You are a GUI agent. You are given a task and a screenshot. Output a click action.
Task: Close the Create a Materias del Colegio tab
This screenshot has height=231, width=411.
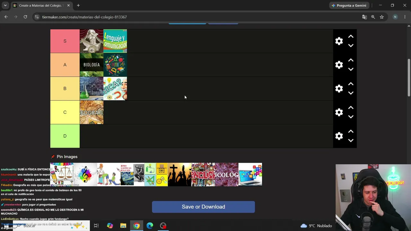[68, 5]
